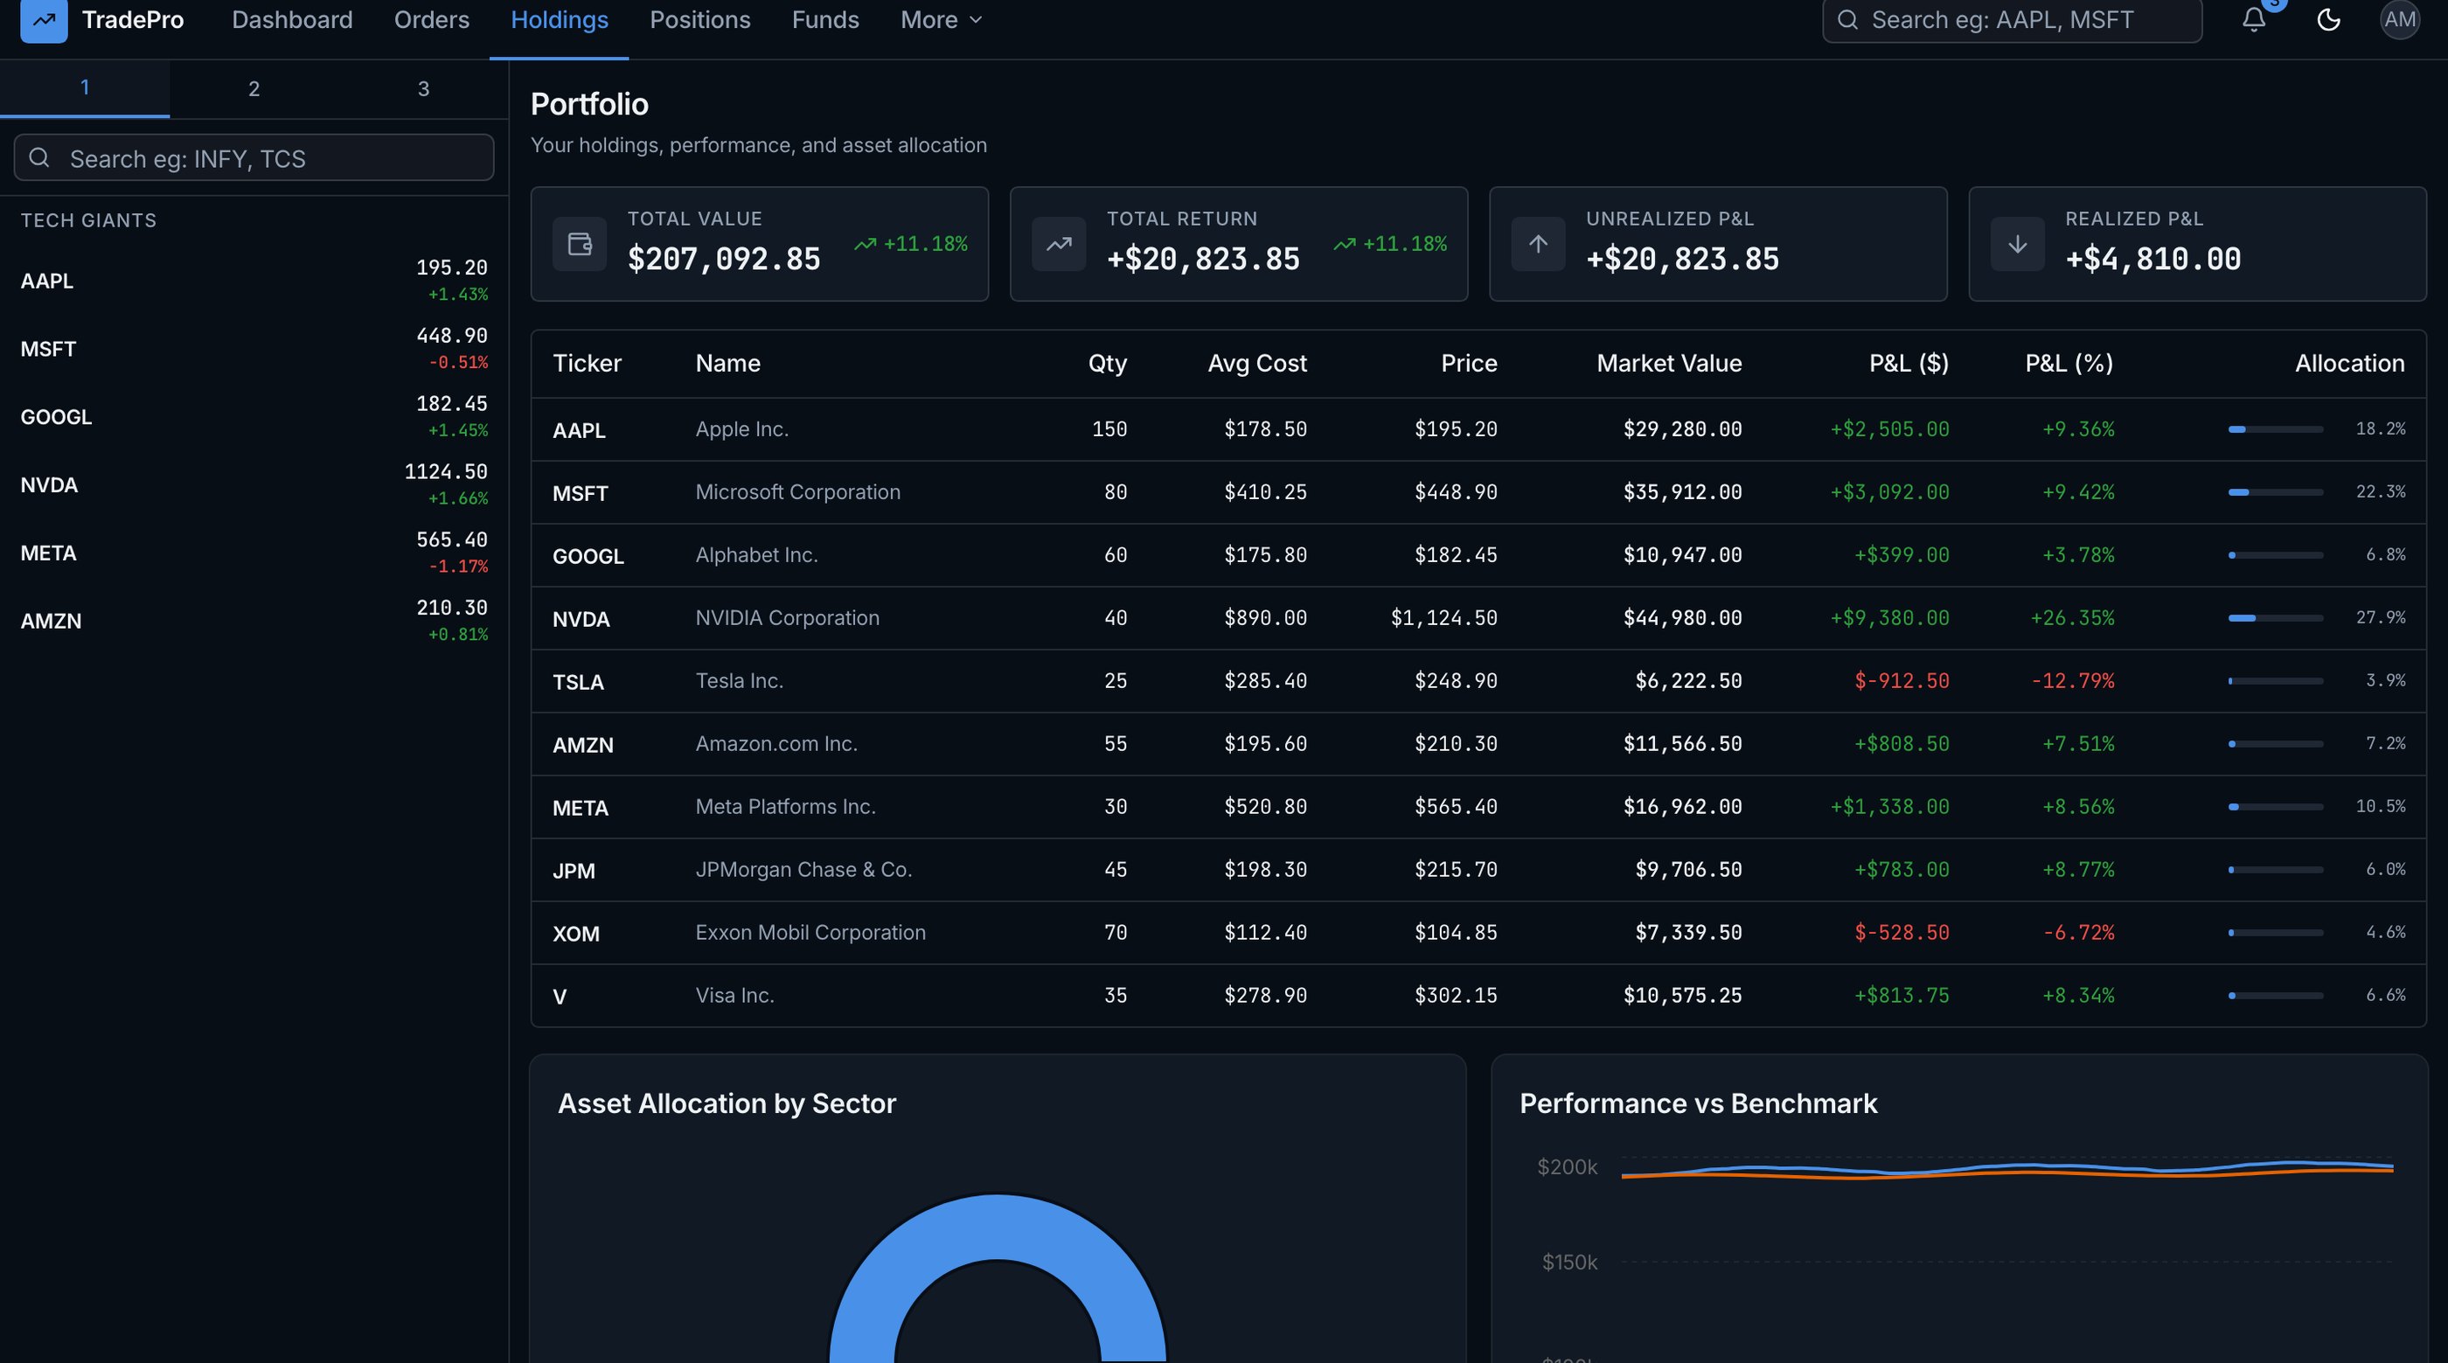Open the Funds tab
The width and height of the screenshot is (2448, 1363).
[824, 20]
